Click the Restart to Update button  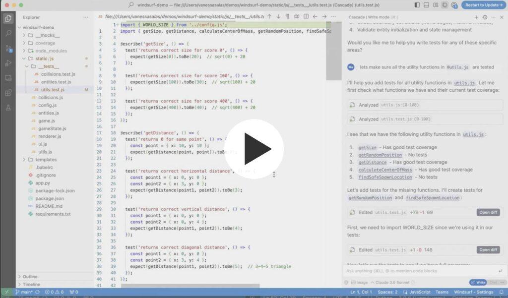(483, 5)
